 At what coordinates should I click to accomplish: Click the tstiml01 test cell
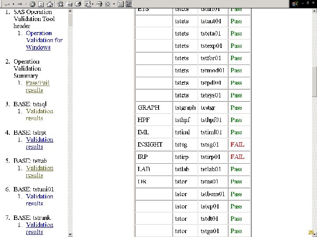[213, 132]
